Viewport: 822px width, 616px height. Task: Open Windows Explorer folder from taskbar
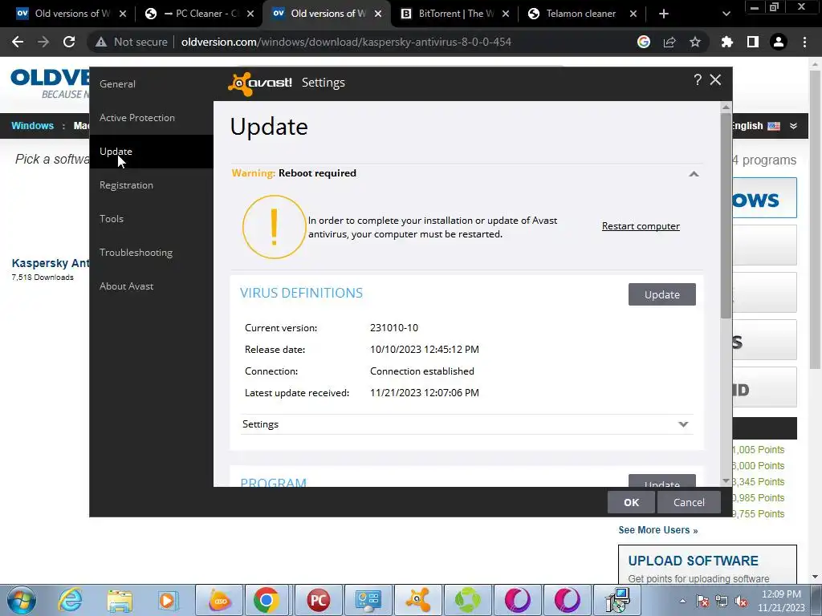(120, 600)
